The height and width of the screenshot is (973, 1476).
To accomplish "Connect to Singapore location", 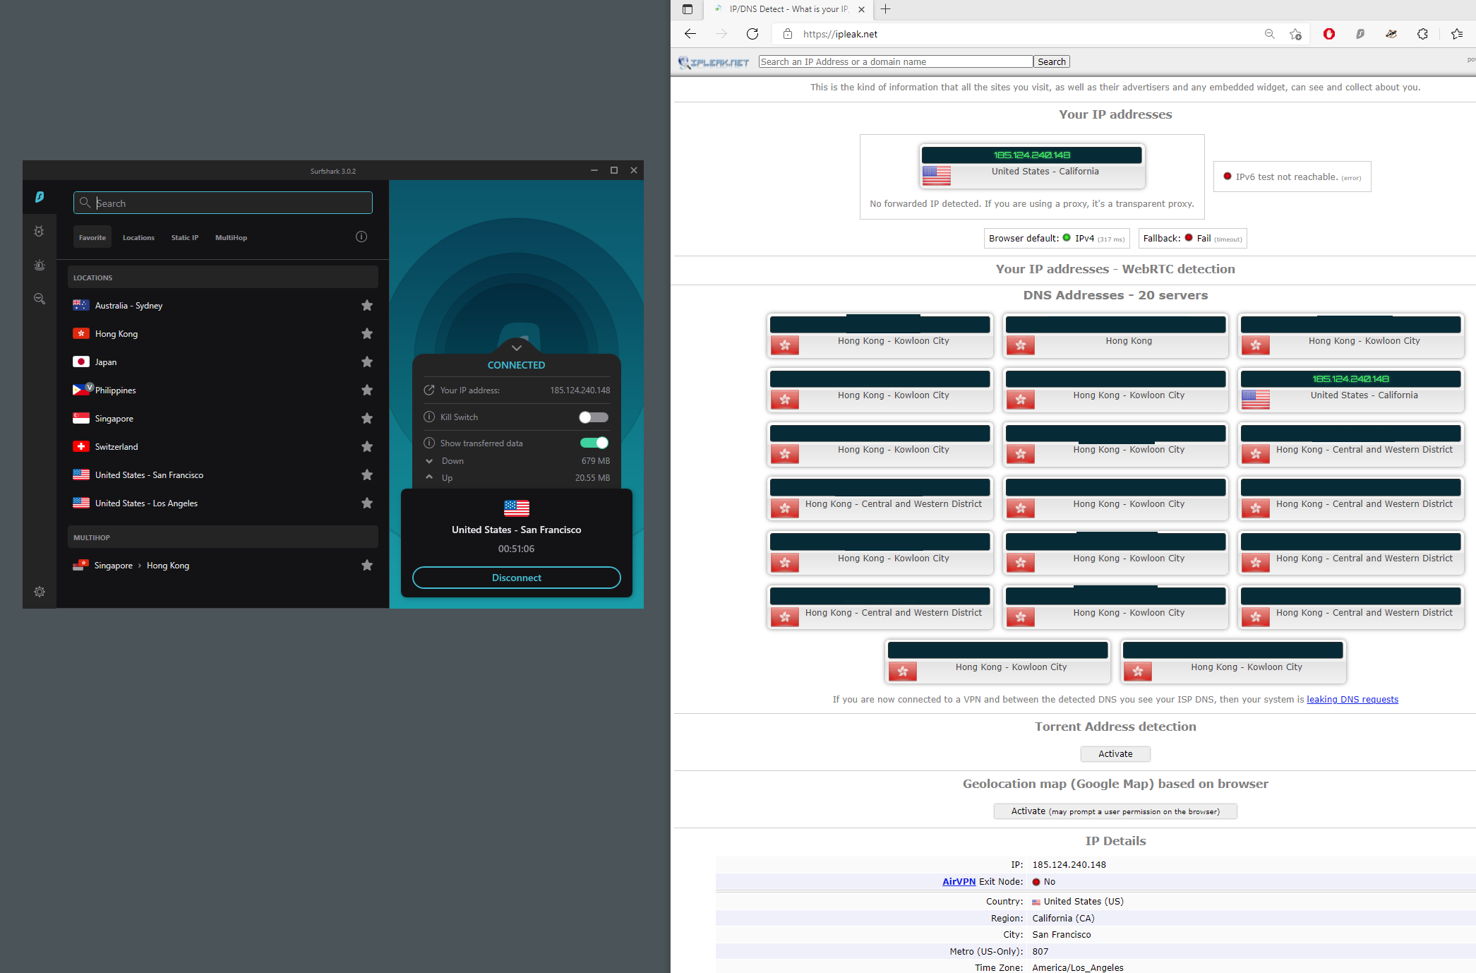I will pyautogui.click(x=223, y=418).
